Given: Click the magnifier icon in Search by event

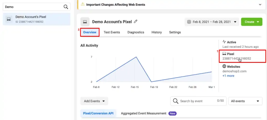Looking at the screenshot, I should pyautogui.click(x=175, y=101).
